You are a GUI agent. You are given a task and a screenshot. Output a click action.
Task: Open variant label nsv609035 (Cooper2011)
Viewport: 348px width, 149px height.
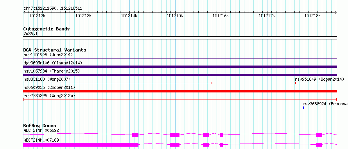49,87
